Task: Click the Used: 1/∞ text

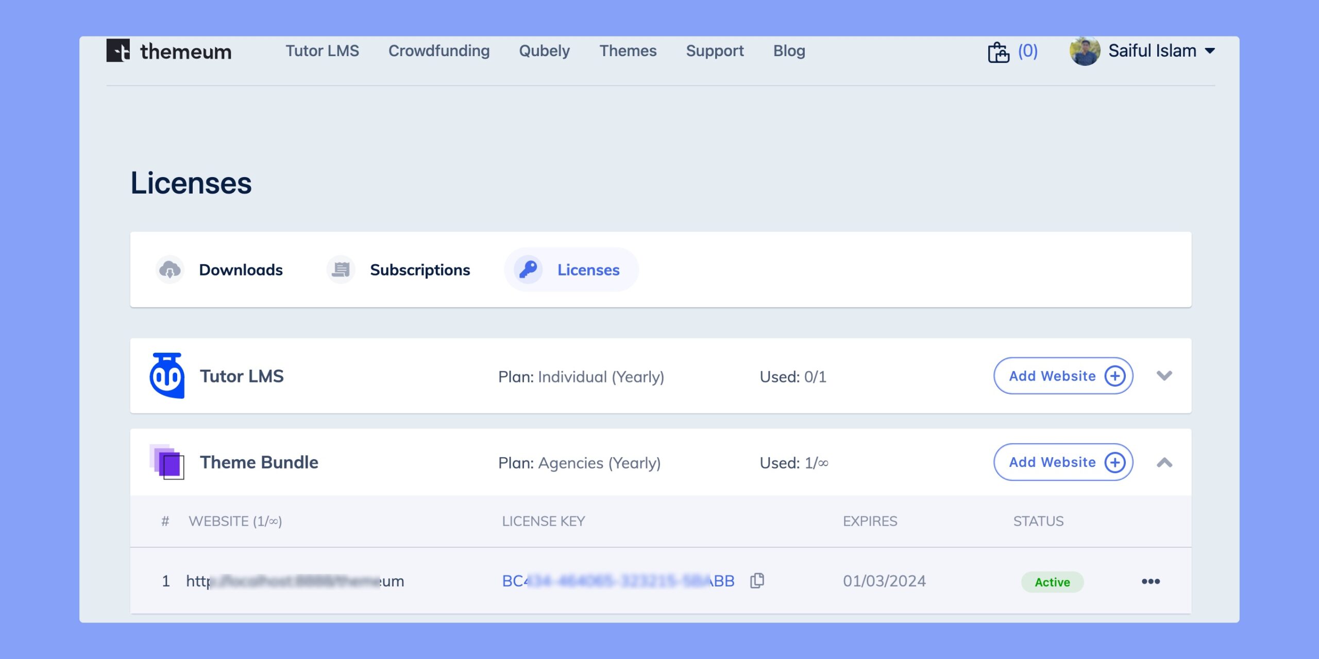Action: point(794,462)
